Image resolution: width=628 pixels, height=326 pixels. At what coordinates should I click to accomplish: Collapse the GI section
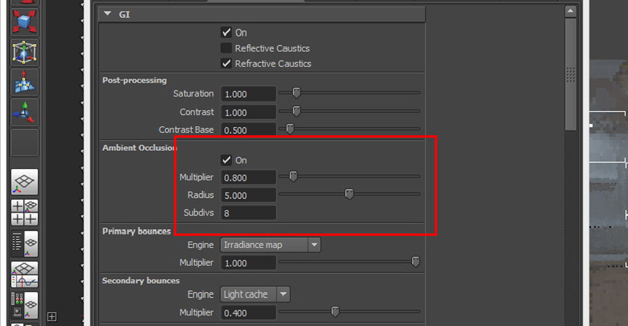click(x=108, y=14)
